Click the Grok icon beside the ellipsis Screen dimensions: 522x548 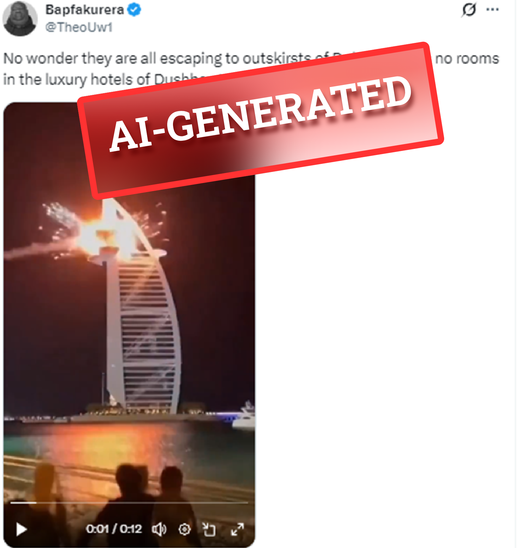[469, 10]
